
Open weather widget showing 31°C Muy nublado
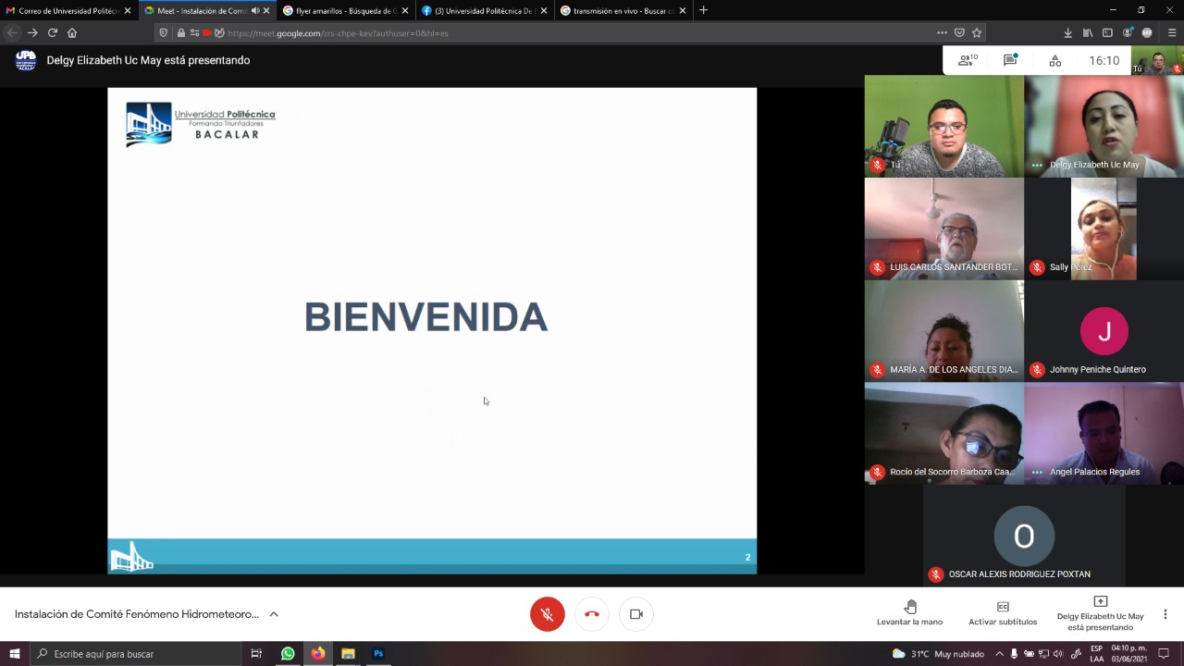(938, 654)
